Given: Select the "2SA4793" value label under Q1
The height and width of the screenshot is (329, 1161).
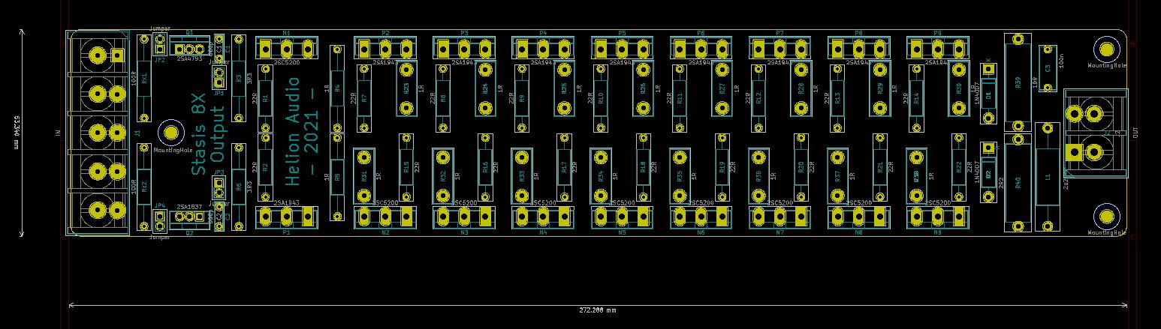Looking at the screenshot, I should point(189,58).
